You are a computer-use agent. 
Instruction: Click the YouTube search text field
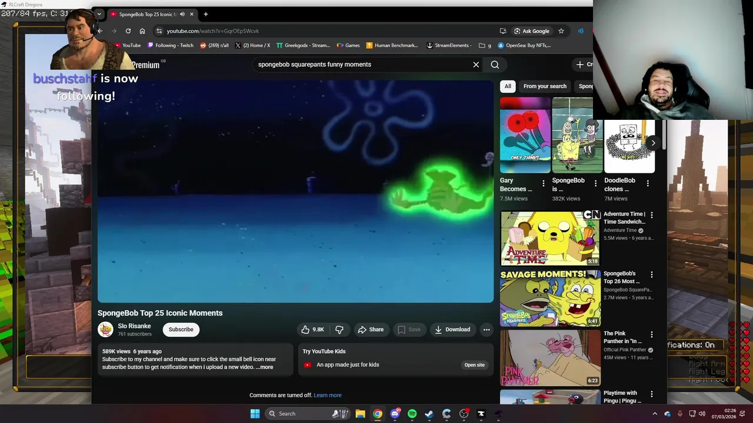pyautogui.click(x=362, y=65)
